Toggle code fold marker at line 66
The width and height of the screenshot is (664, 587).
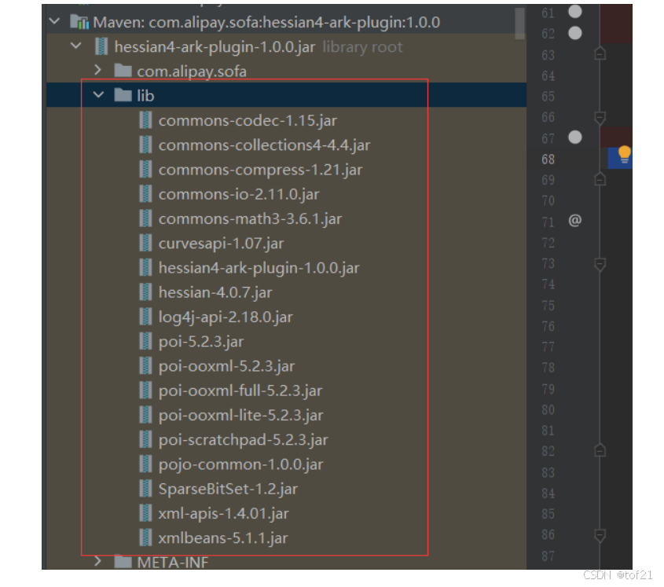tap(600, 117)
